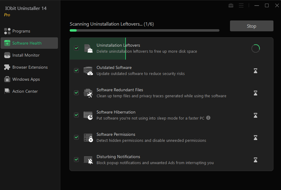This screenshot has width=281, height=190.
Task: Uncheck the Uninstallation Leftovers checkbox
Action: click(x=76, y=48)
